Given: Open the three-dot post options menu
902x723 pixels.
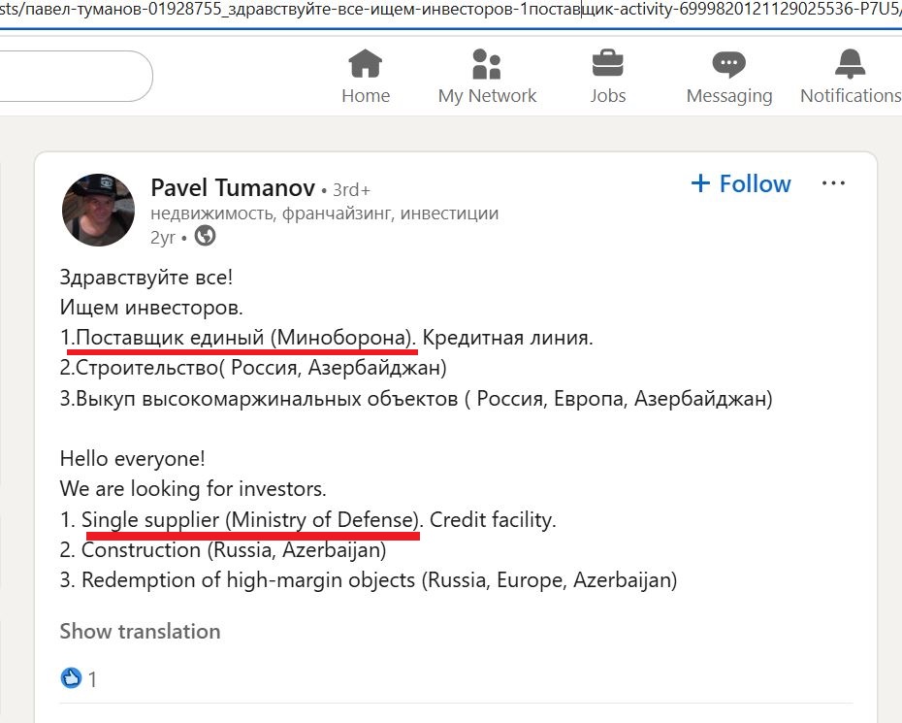Looking at the screenshot, I should [x=833, y=183].
